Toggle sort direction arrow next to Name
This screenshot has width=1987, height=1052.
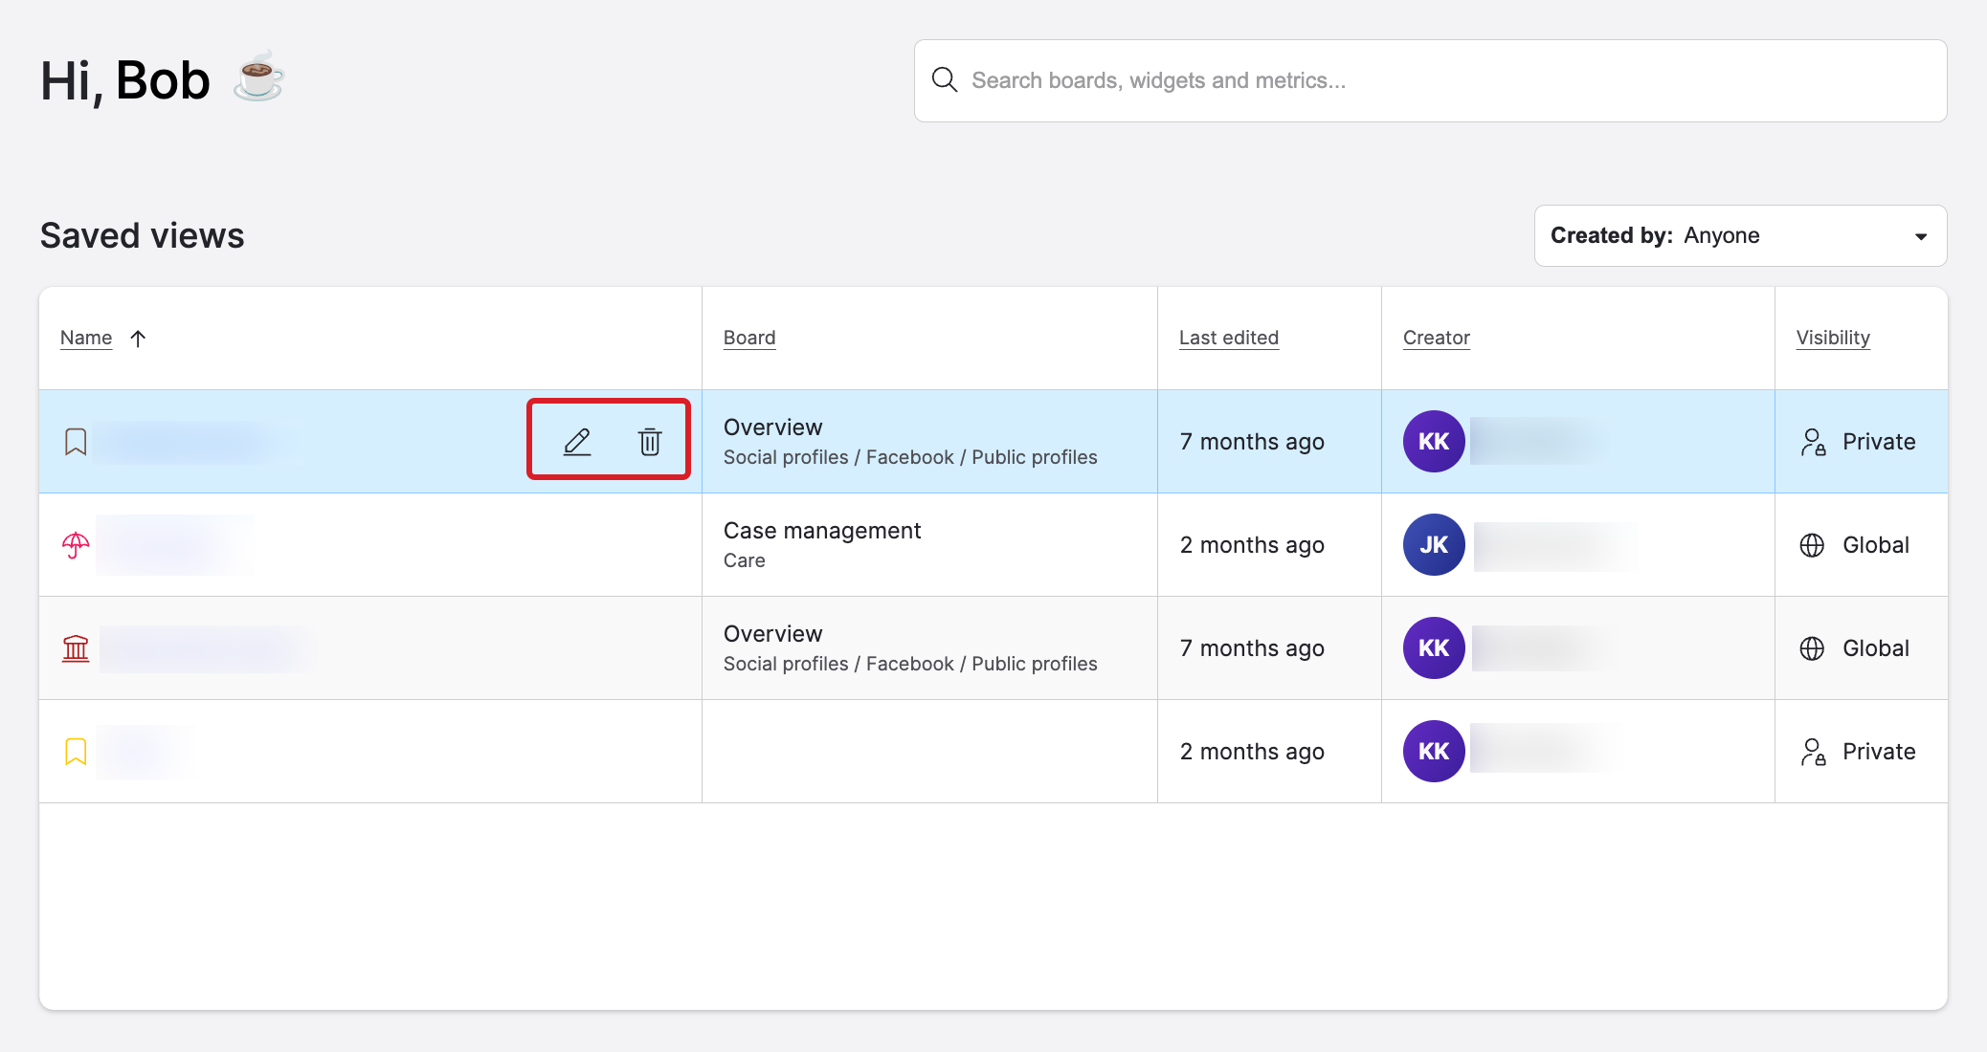tap(138, 339)
